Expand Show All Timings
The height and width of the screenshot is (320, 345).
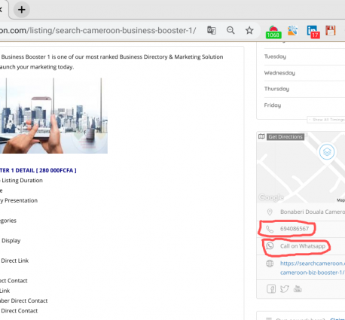click(326, 120)
